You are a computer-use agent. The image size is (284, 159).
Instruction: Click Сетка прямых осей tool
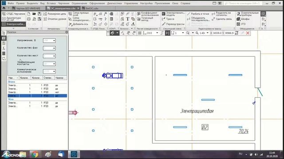pos(79,14)
